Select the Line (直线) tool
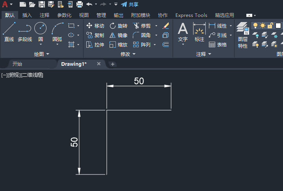Viewport: 283px width, 191px height. point(9,32)
